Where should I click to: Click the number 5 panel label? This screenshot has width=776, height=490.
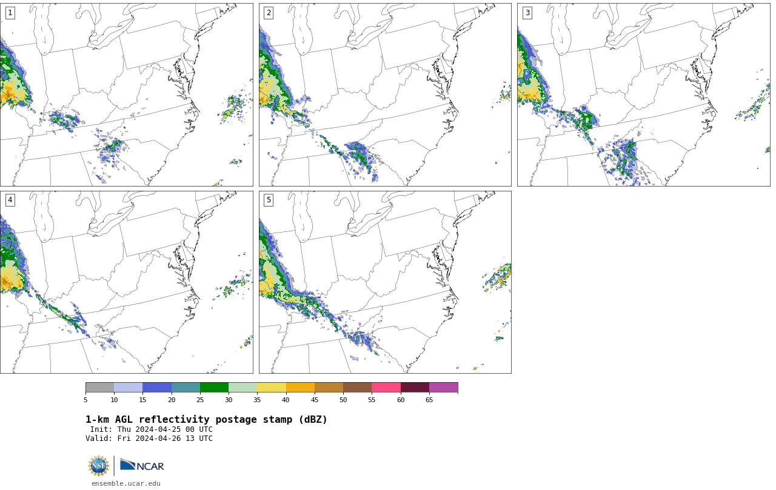(x=269, y=200)
